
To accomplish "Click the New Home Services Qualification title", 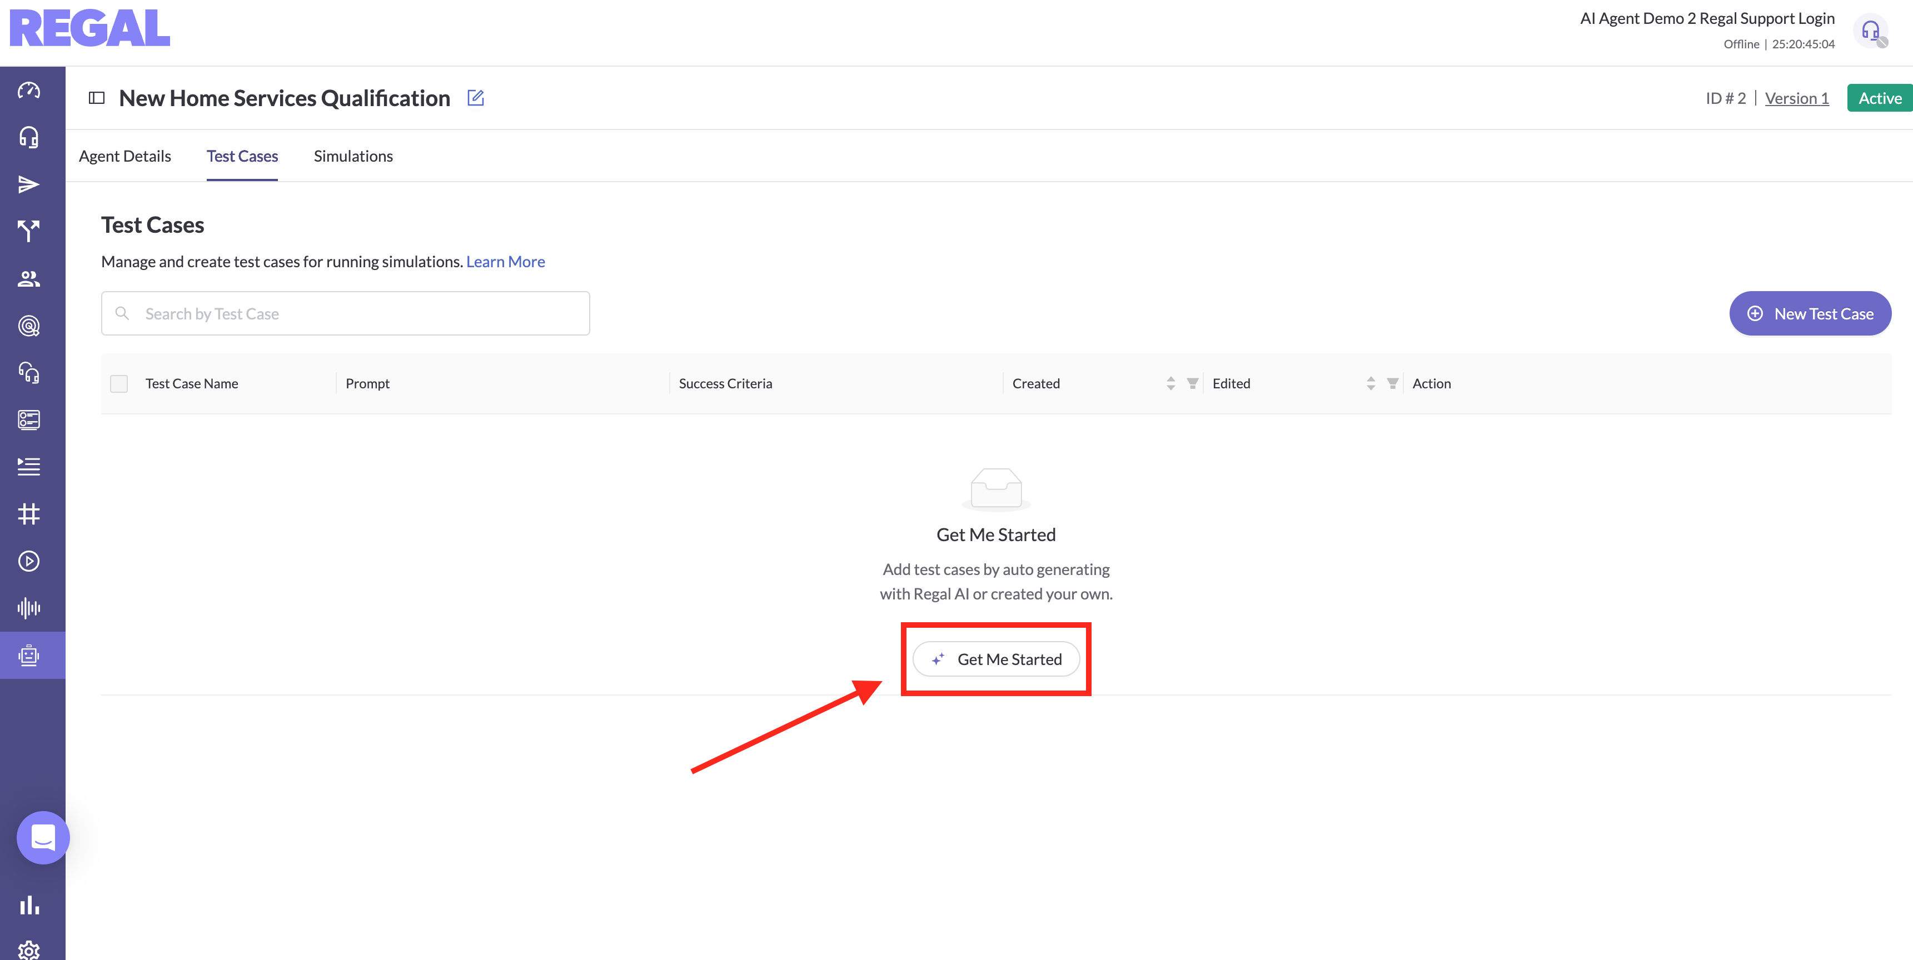I will (285, 98).
